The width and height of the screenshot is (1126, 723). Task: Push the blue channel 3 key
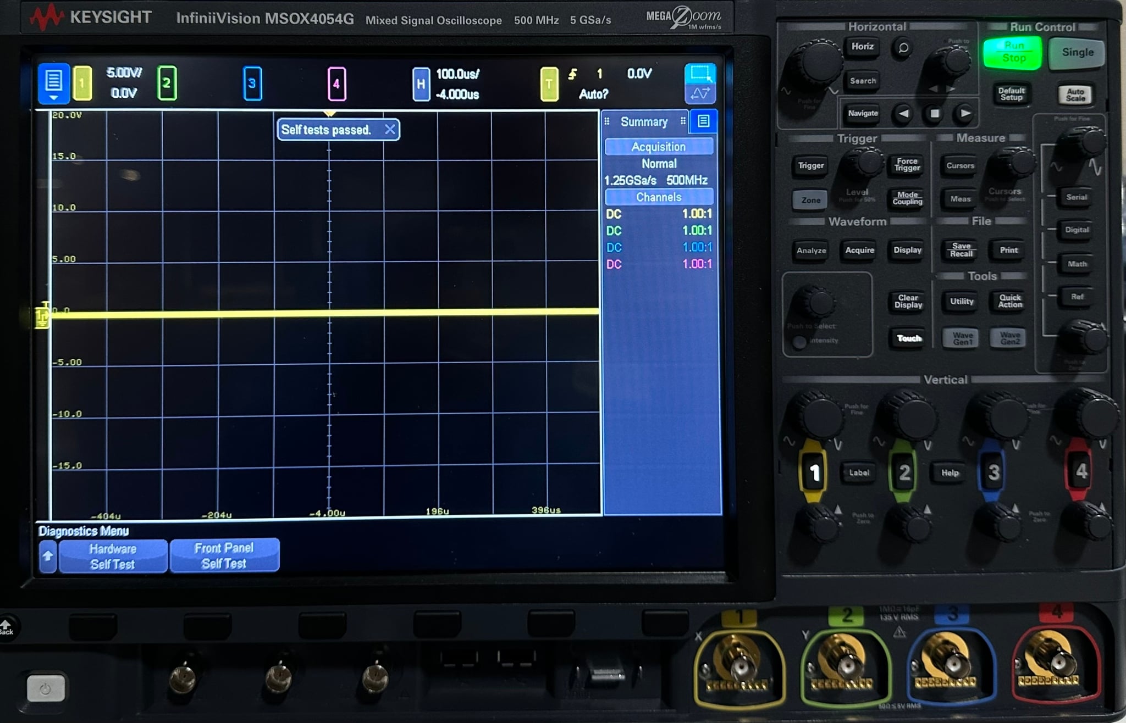(993, 471)
